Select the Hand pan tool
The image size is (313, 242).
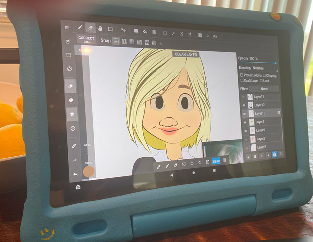100,28
